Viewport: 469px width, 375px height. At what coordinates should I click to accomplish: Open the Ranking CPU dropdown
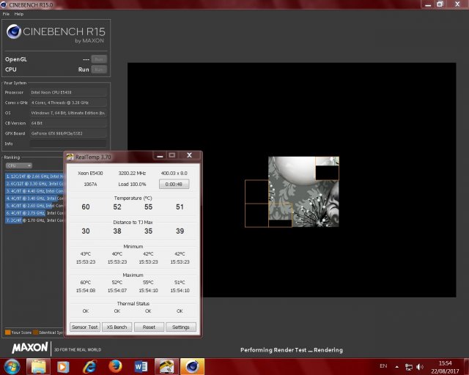19,166
